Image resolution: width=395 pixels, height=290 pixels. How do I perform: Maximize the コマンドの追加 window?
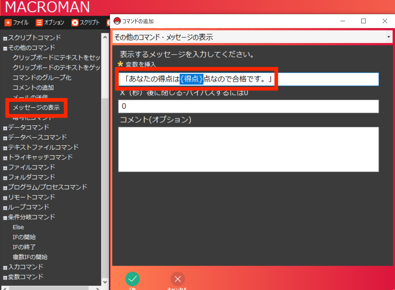(363, 21)
